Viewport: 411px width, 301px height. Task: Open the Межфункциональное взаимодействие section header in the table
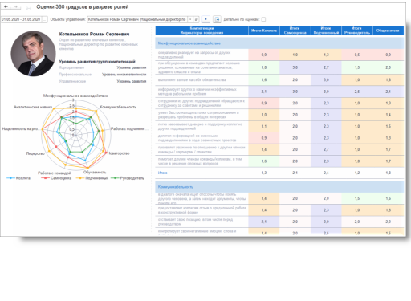(x=279, y=43)
